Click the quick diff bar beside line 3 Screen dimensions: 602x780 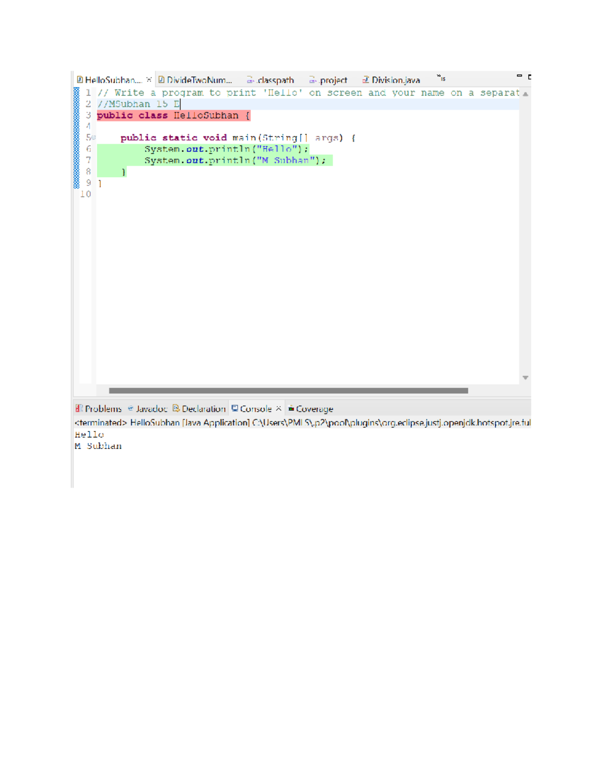pos(76,115)
